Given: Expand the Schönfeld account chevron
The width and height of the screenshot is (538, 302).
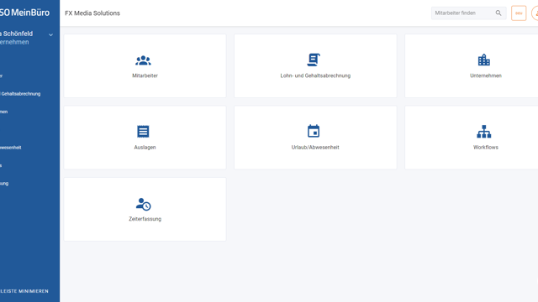Looking at the screenshot, I should [50, 35].
